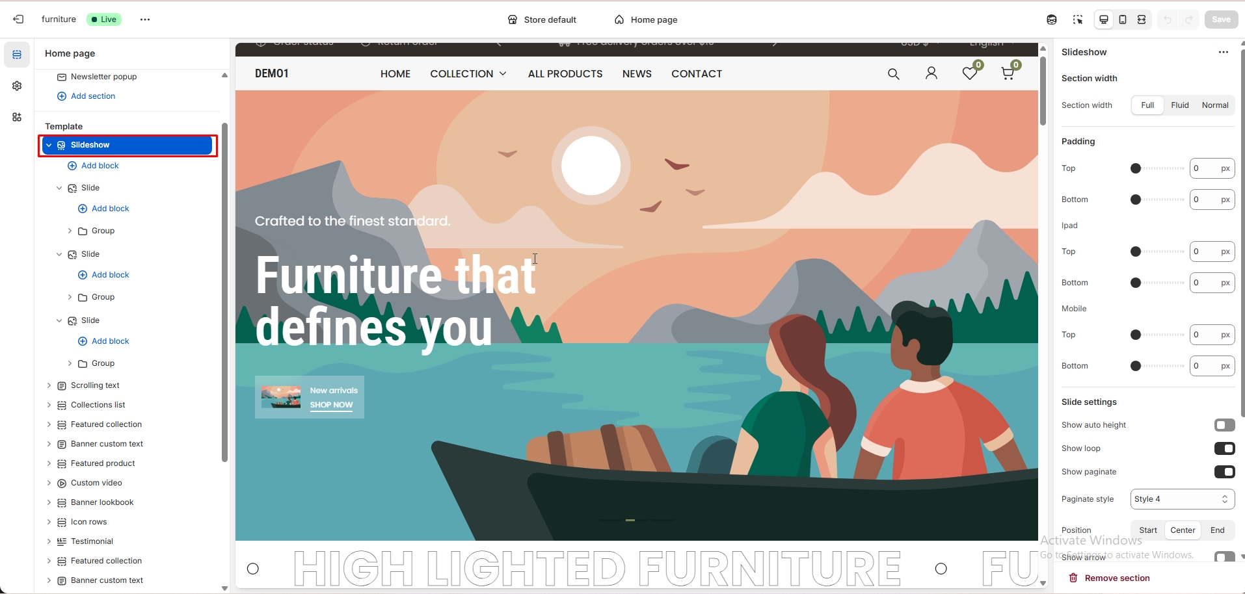The width and height of the screenshot is (1245, 594).
Task: Adjust the Padding Top slider handle
Action: pos(1136,168)
